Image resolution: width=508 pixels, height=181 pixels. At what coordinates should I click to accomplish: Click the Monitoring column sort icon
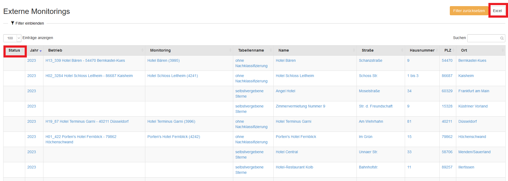point(230,50)
